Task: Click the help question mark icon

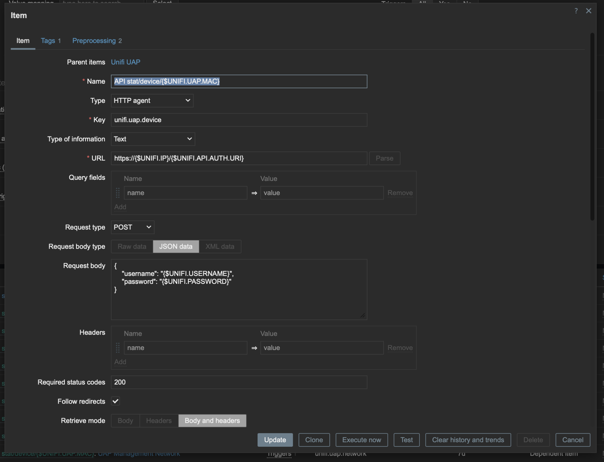Action: (x=576, y=11)
